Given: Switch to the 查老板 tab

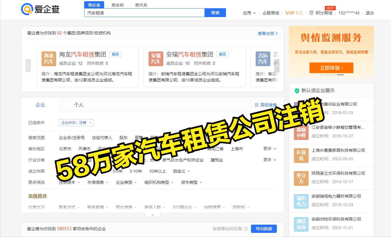Looking at the screenshot, I should tap(118, 5).
